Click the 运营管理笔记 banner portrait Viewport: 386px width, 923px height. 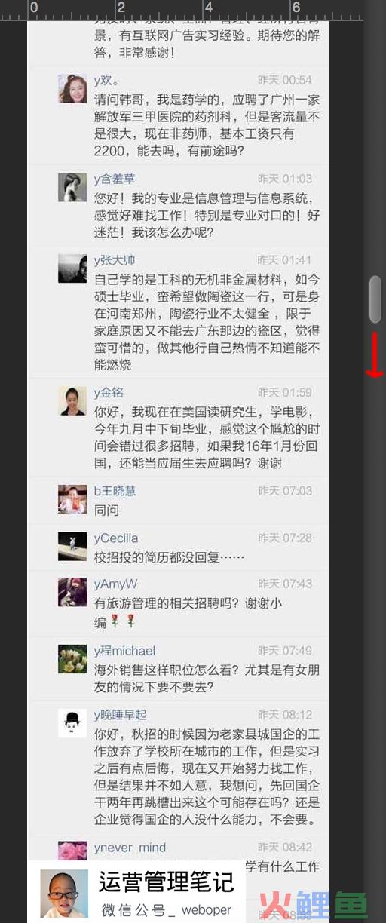coord(64,894)
